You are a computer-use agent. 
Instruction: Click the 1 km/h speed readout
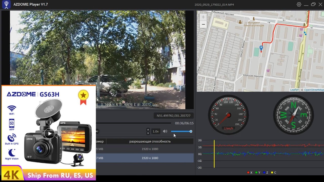[x=228, y=128]
